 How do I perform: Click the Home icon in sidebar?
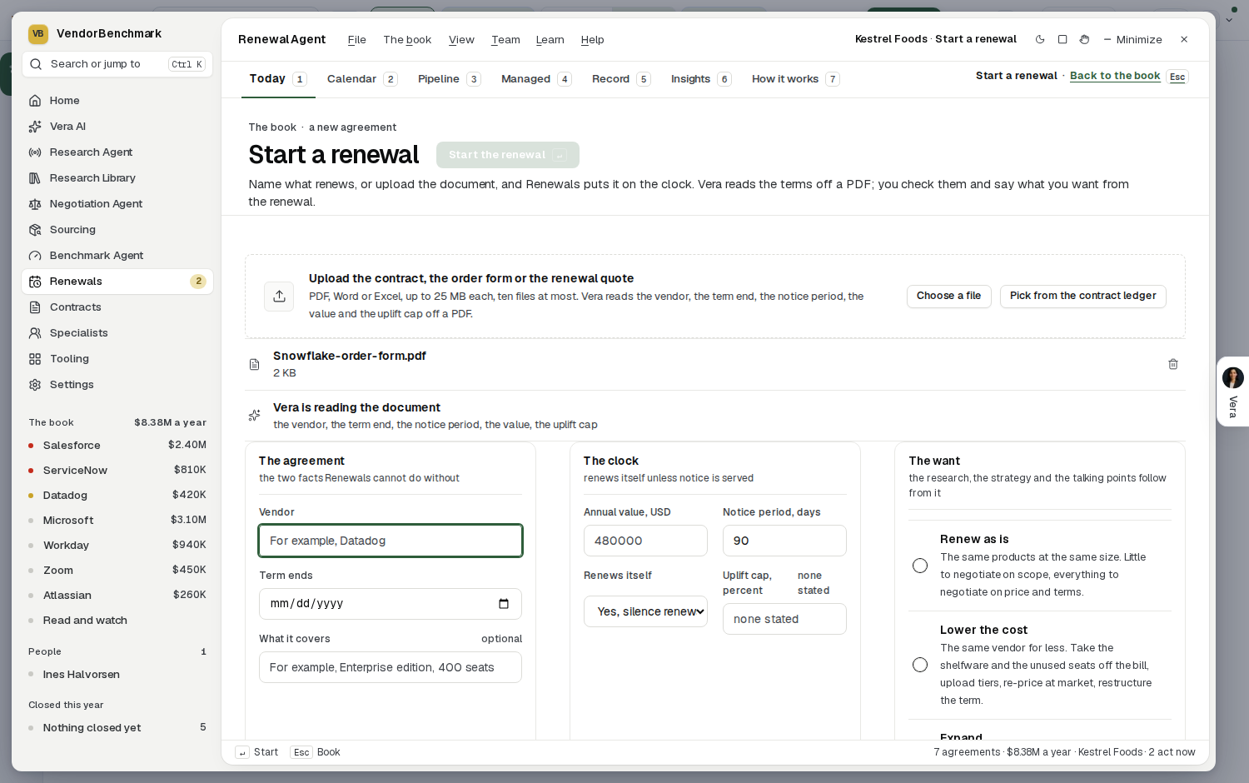(x=35, y=101)
